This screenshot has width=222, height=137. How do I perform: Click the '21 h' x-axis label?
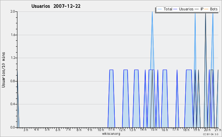[218, 130]
